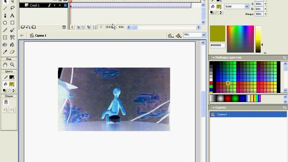Collapse the Сцена panel
The width and height of the screenshot is (288, 162).
point(213,108)
